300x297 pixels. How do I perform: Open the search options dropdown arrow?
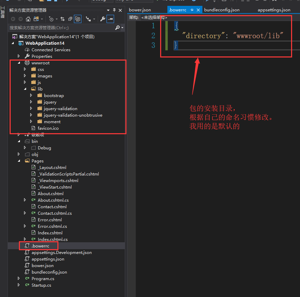122,28
